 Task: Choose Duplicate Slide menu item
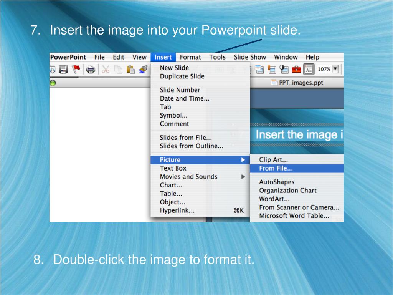(200, 76)
